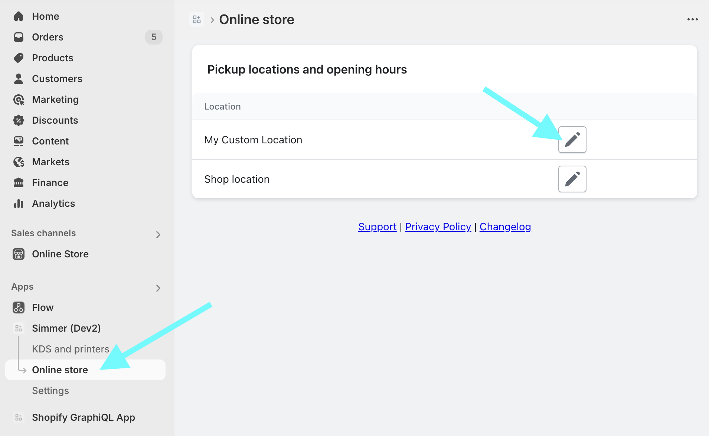Click the Analytics bar chart icon
Screen dimensions: 709x436
(x=19, y=204)
